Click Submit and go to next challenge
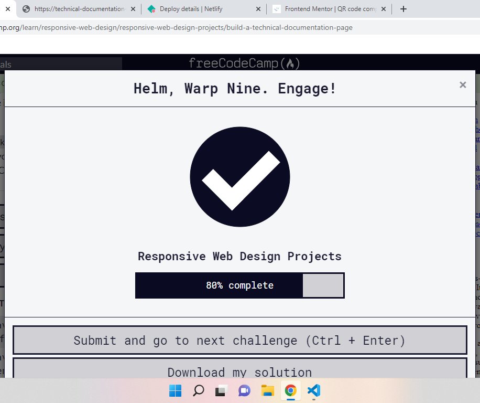This screenshot has width=480, height=403. [239, 340]
